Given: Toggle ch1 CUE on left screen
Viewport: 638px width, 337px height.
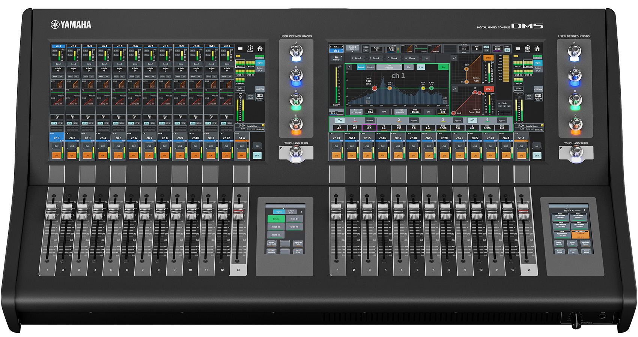Looking at the screenshot, I should 57,146.
